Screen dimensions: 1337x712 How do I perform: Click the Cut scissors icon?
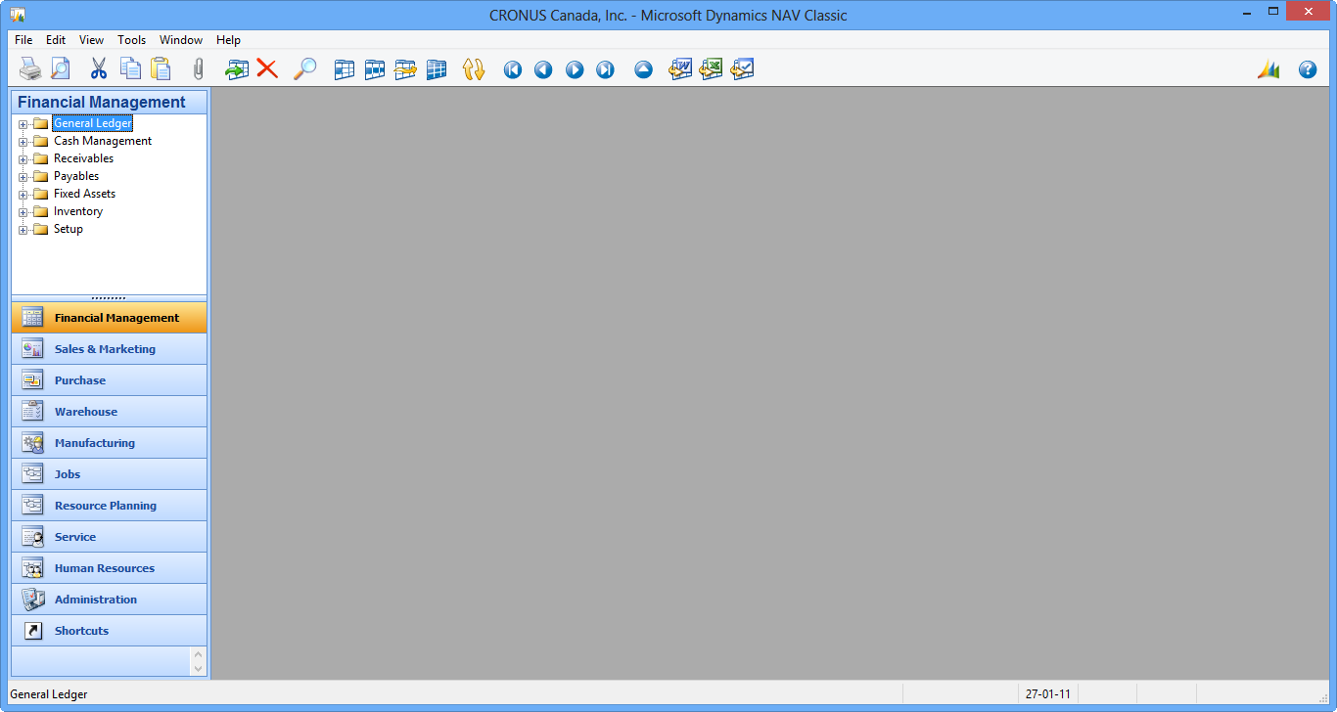[99, 69]
